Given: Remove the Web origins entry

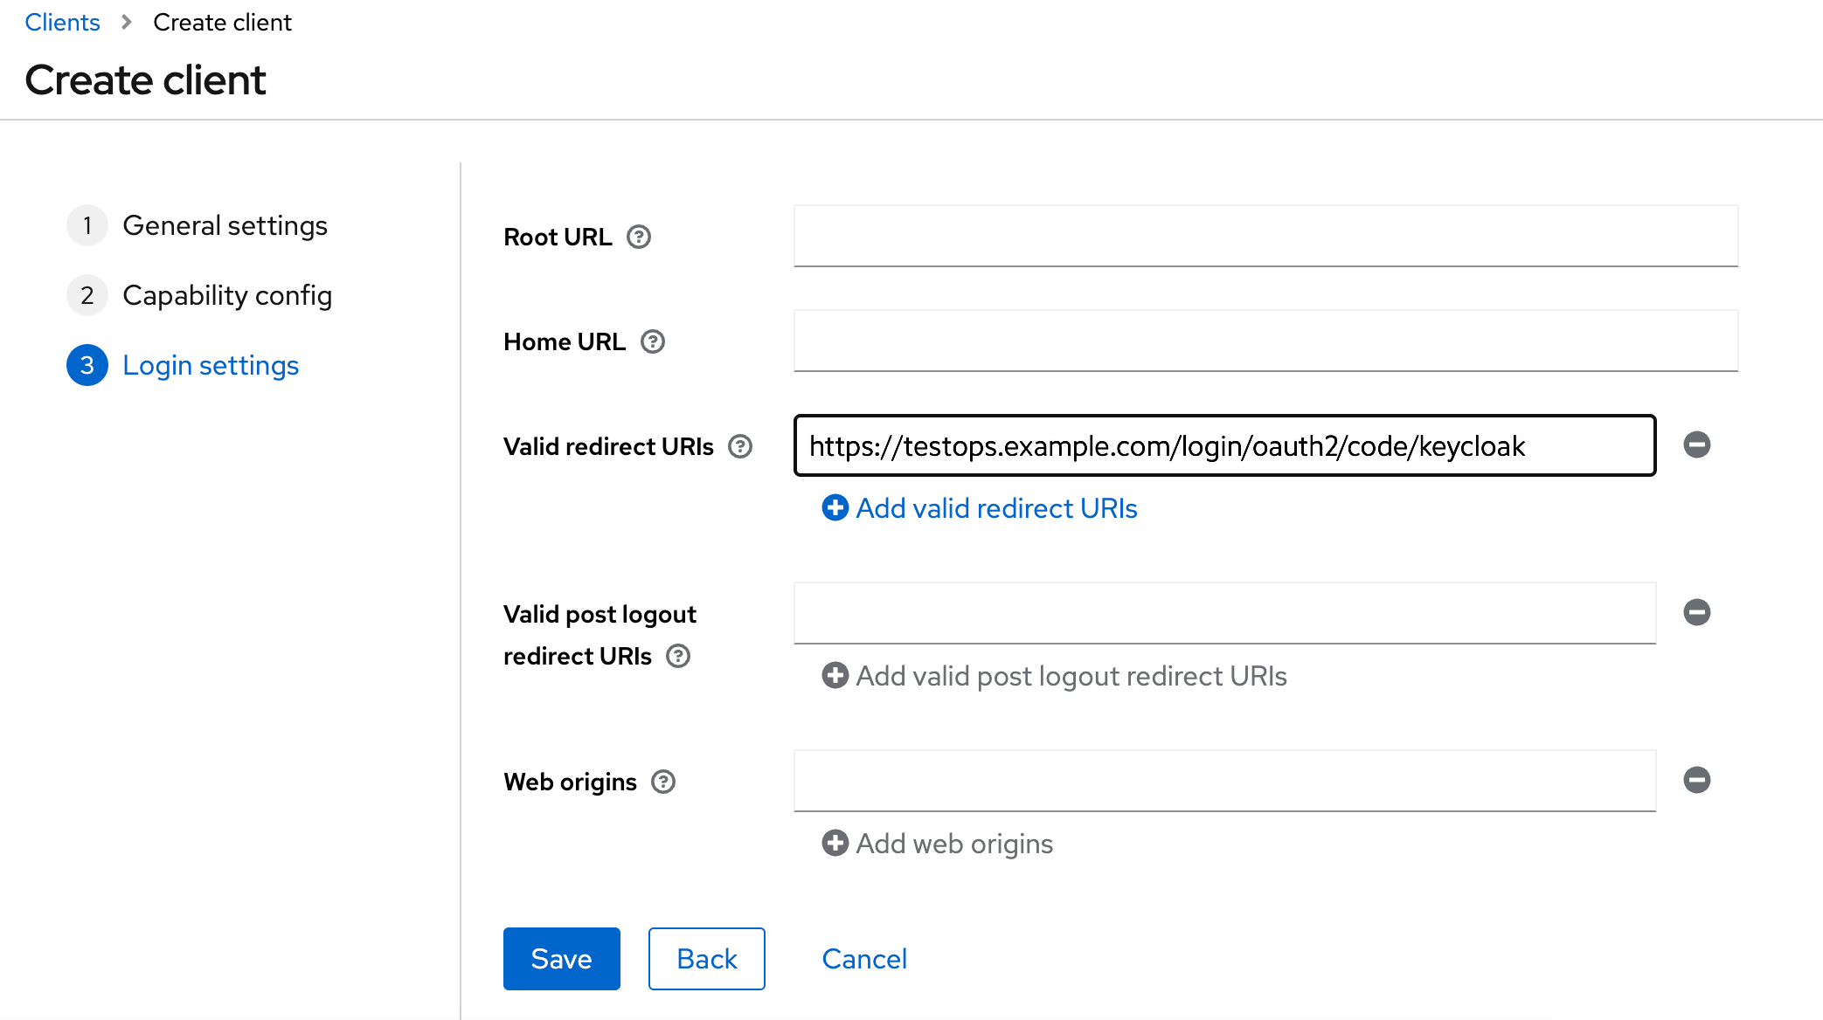Looking at the screenshot, I should click(x=1696, y=780).
